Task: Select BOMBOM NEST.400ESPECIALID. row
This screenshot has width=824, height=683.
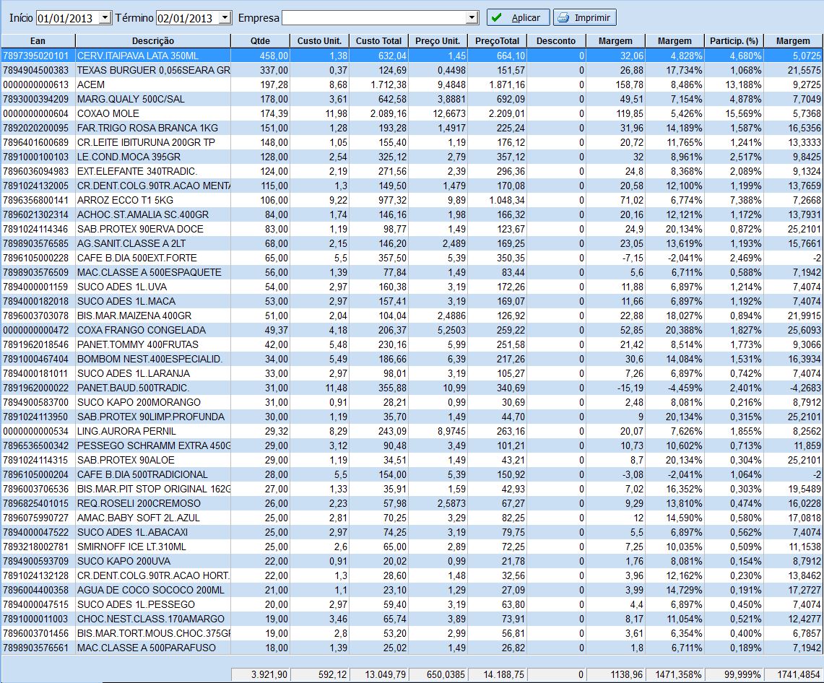Action: [x=412, y=359]
